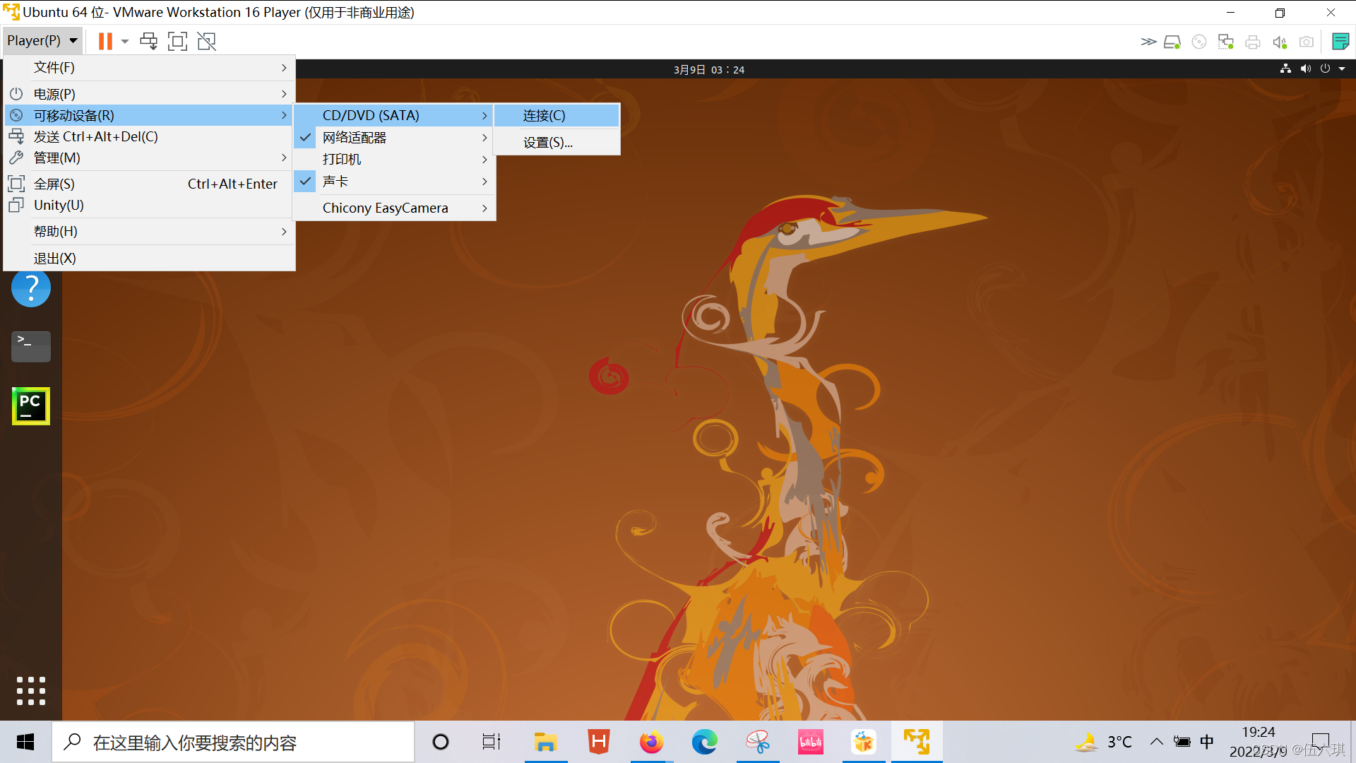
Task: Select 可移动设备(R) menu item
Action: click(x=149, y=115)
